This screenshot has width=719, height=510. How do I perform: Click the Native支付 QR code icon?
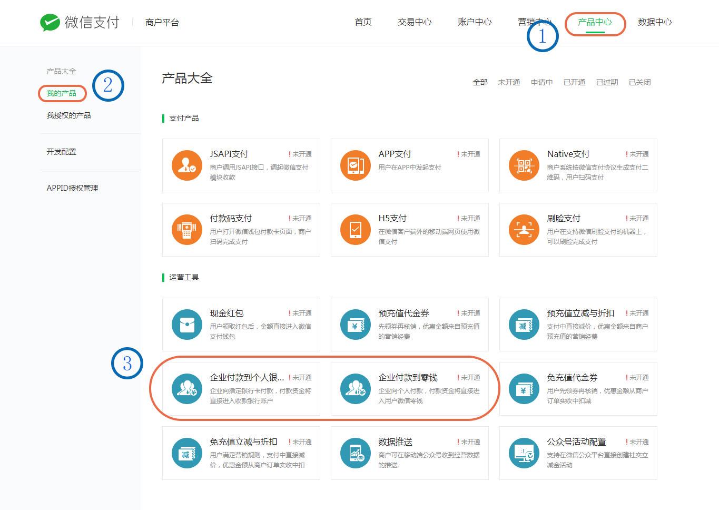[524, 165]
